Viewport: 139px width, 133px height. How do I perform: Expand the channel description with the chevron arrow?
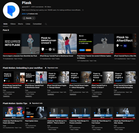point(83,10)
